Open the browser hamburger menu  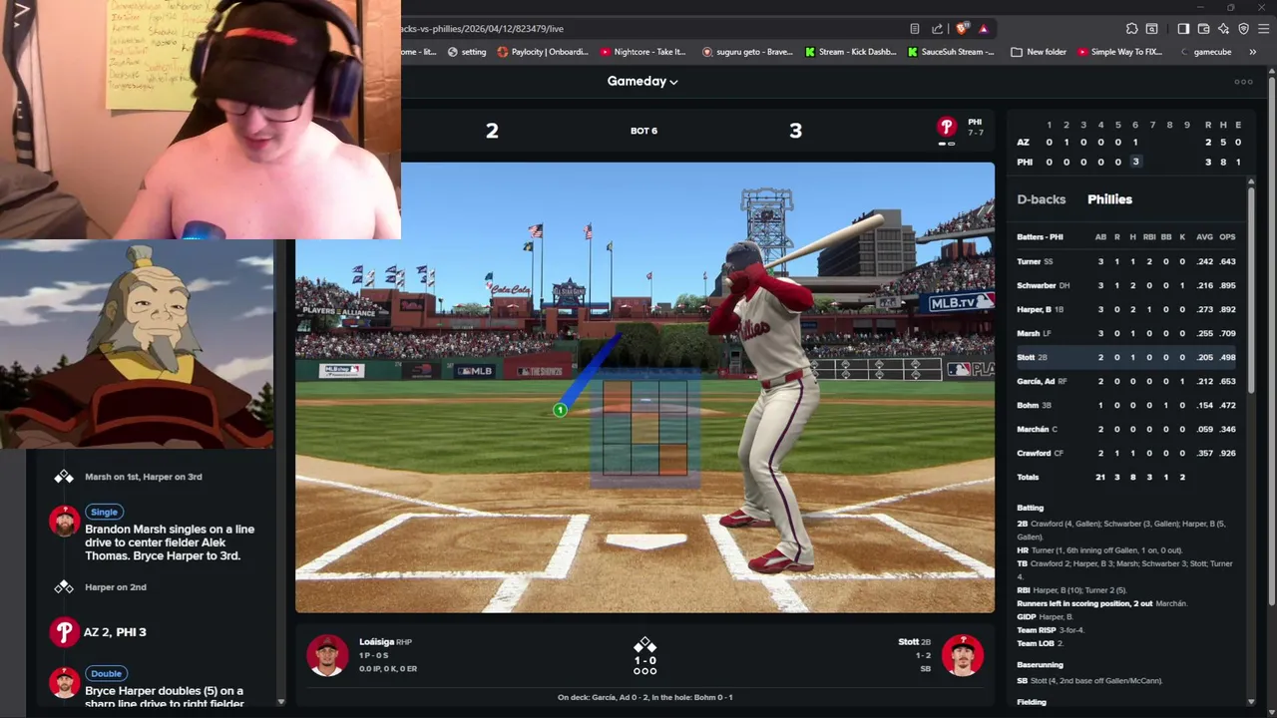[x=1263, y=29]
